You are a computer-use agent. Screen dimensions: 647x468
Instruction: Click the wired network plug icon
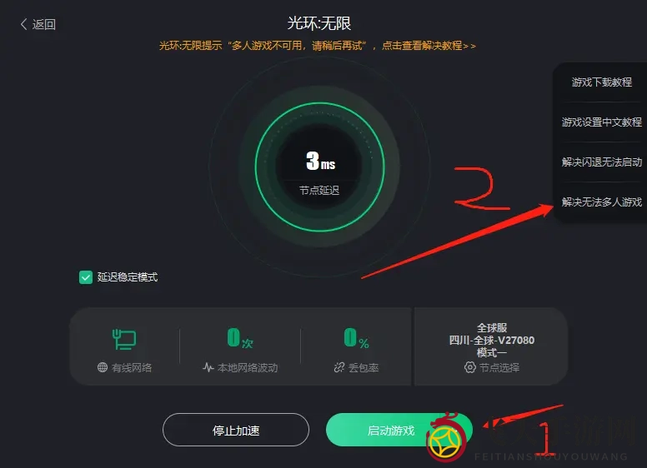pyautogui.click(x=124, y=339)
